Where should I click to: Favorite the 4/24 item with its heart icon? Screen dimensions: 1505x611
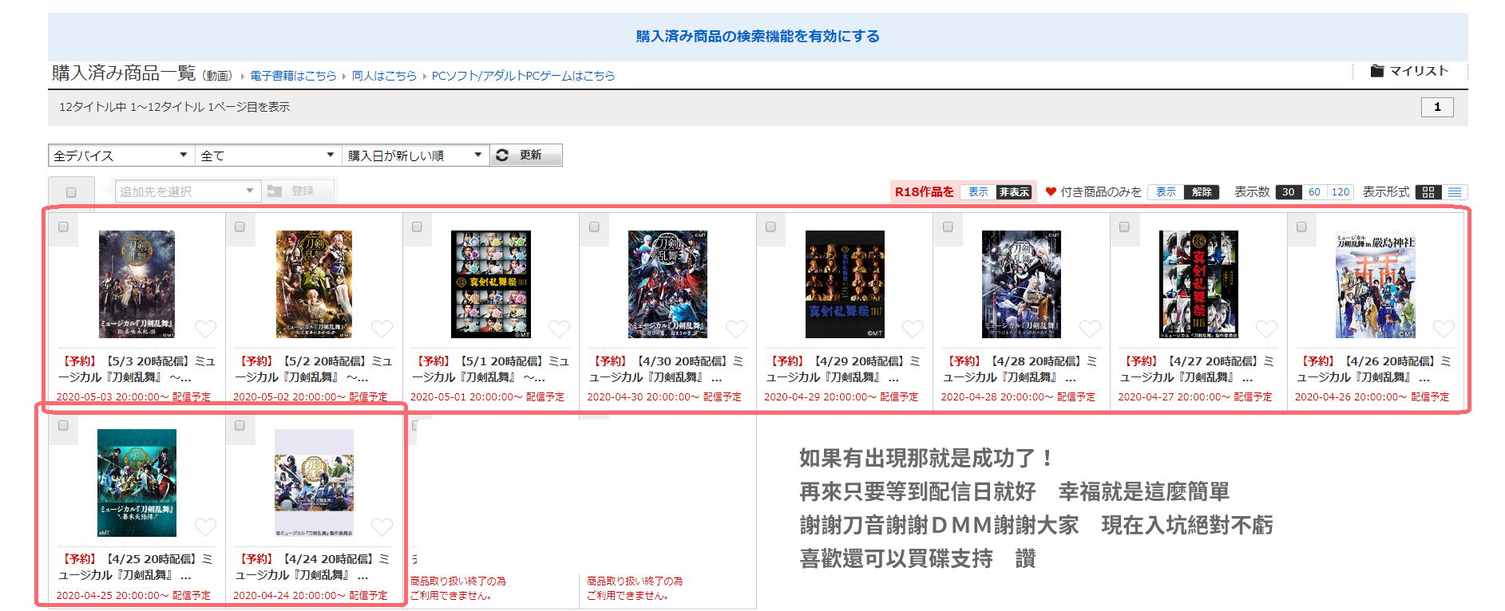coord(382,527)
